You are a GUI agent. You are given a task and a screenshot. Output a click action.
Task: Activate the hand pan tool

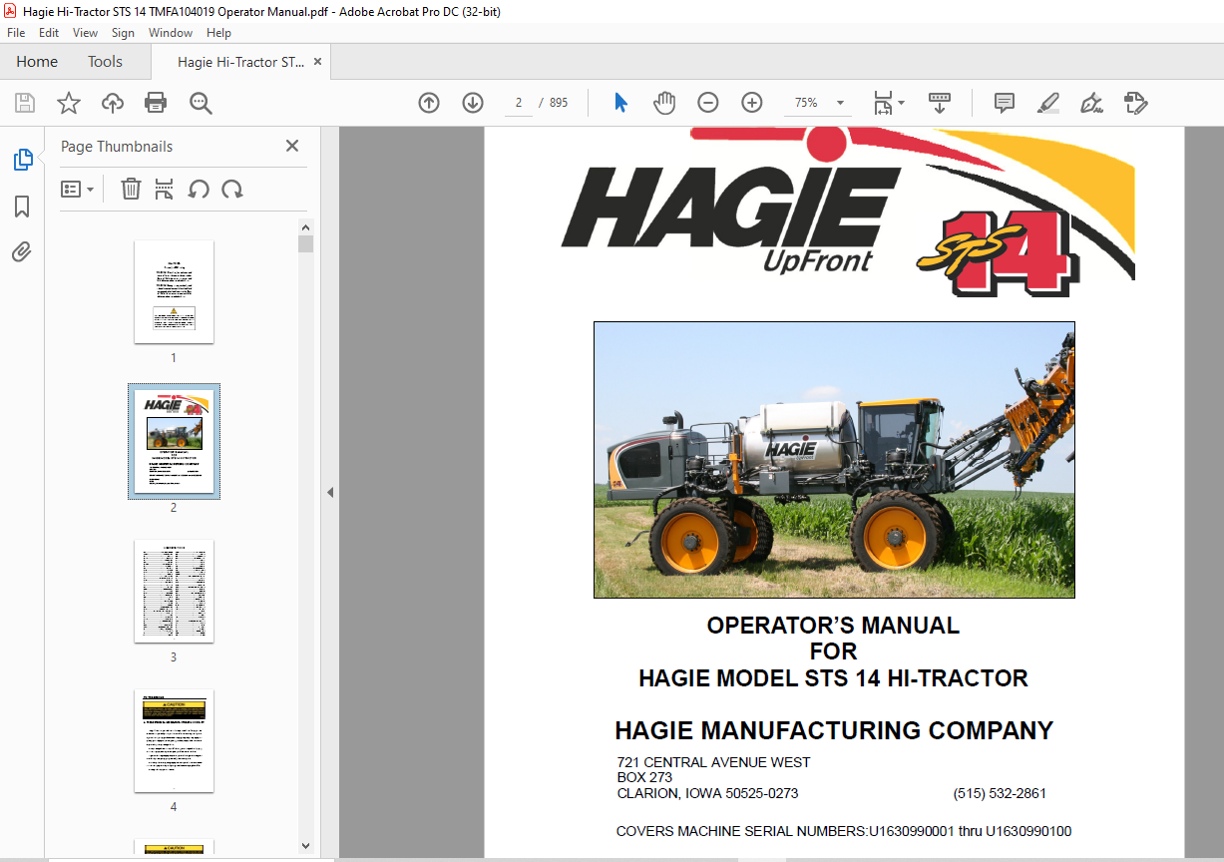[x=664, y=103]
